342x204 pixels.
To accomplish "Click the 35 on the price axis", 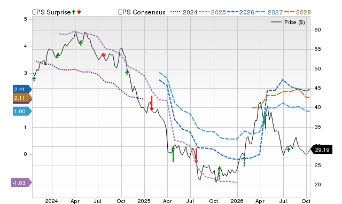I will [317, 127].
